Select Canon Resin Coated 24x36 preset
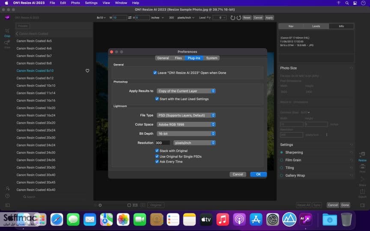The height and width of the screenshot is (231, 370). tap(36, 160)
